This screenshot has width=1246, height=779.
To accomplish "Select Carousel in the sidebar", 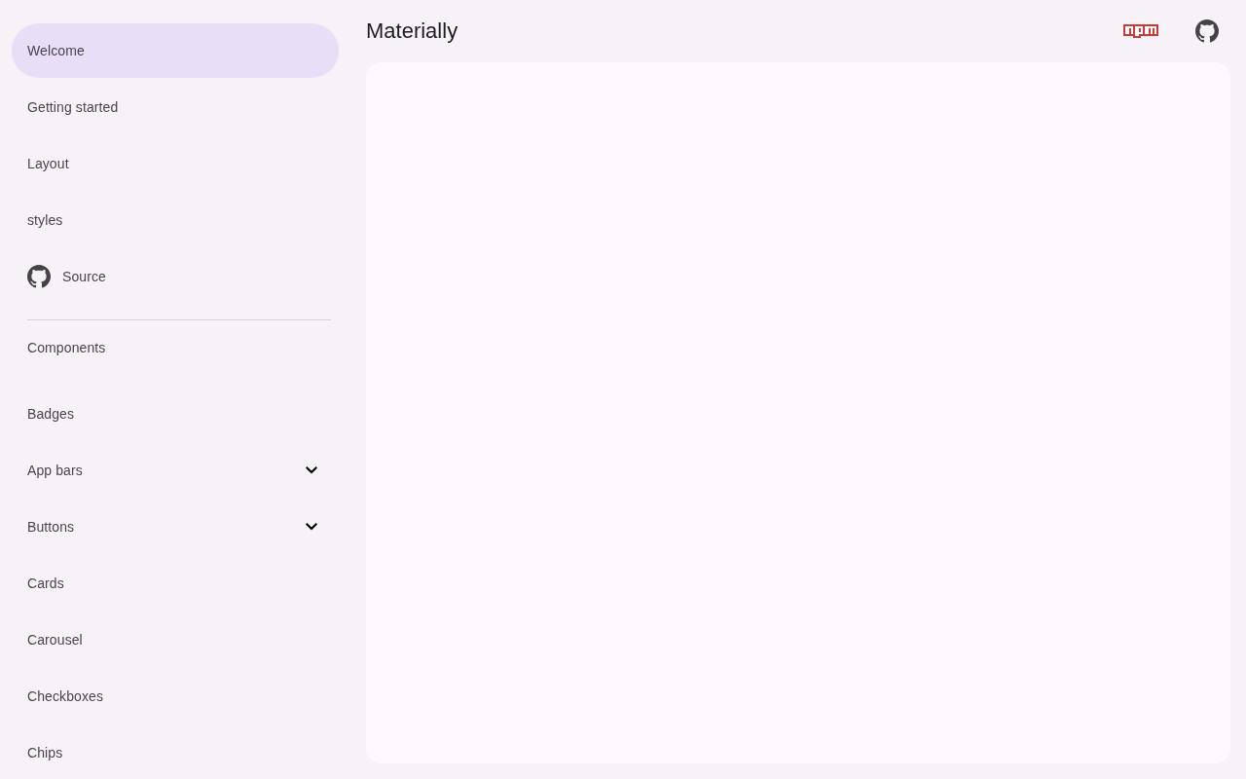I will pos(55,640).
